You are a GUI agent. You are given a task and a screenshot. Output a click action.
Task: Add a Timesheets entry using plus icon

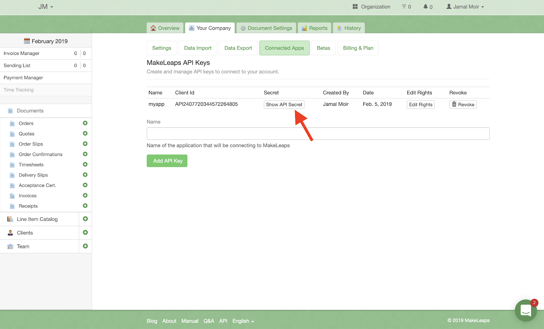click(85, 164)
